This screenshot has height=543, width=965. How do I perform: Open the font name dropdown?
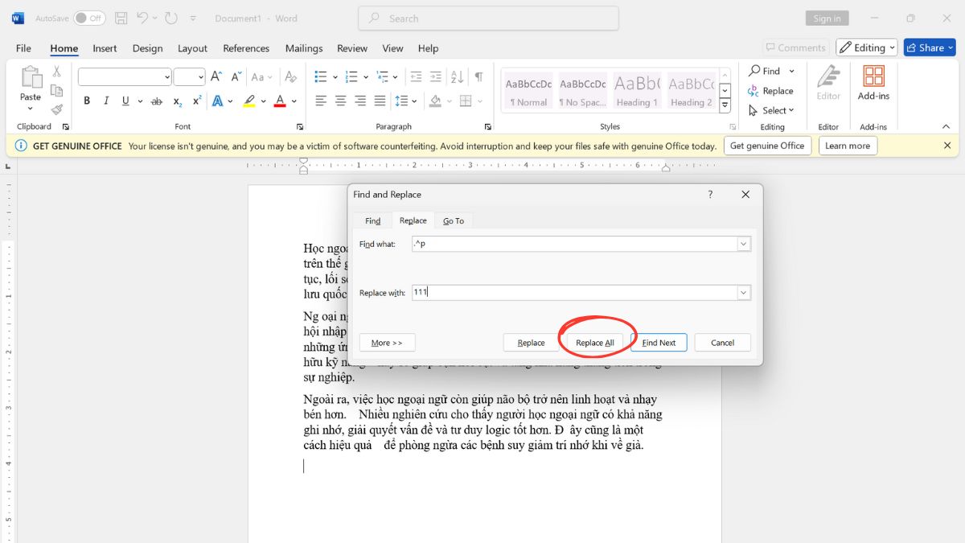click(167, 77)
